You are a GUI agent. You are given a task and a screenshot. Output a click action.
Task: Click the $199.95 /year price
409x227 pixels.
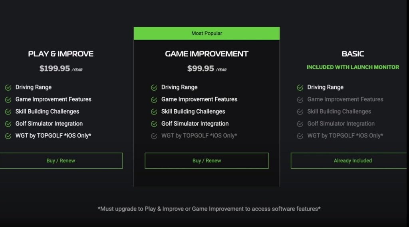[x=61, y=69]
